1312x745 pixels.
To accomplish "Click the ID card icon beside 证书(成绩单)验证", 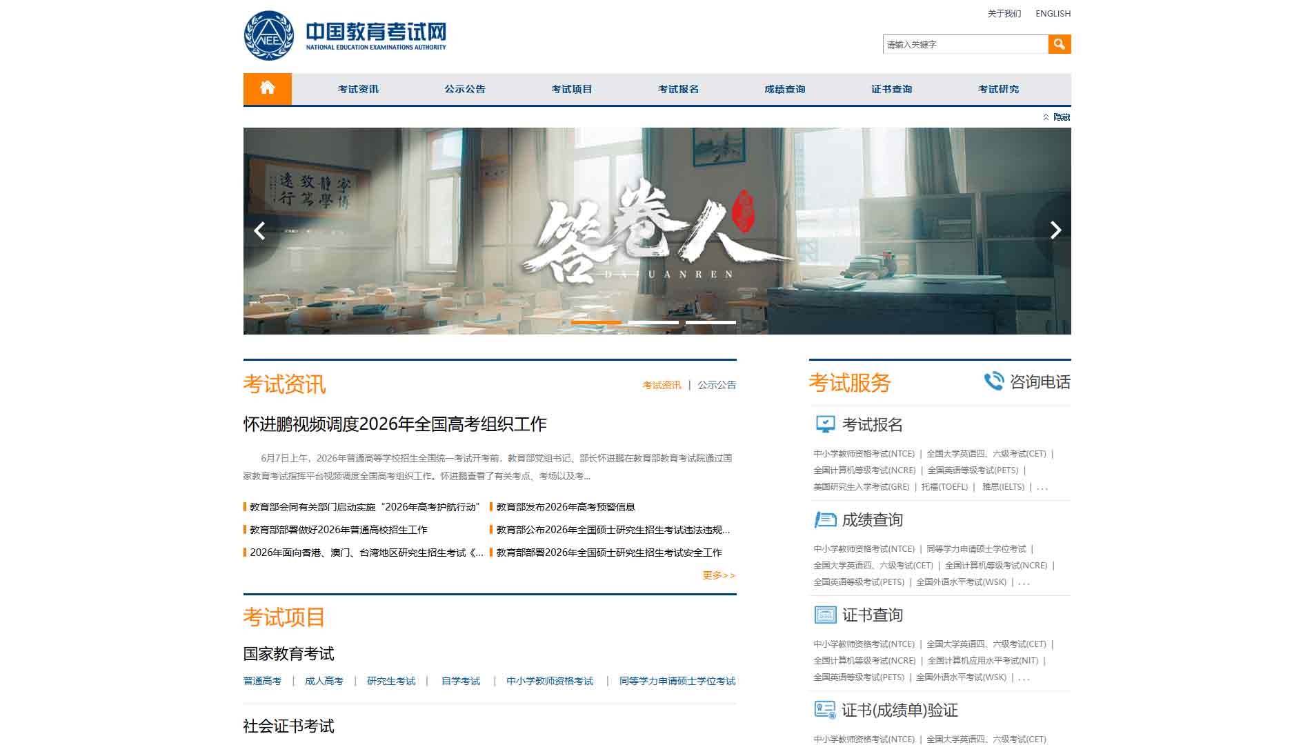I will coord(825,710).
